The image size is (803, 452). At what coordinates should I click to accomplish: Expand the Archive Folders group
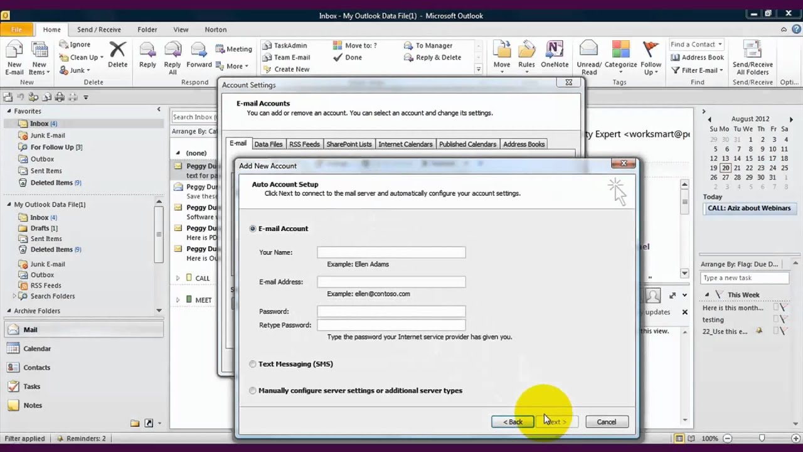[x=9, y=311]
